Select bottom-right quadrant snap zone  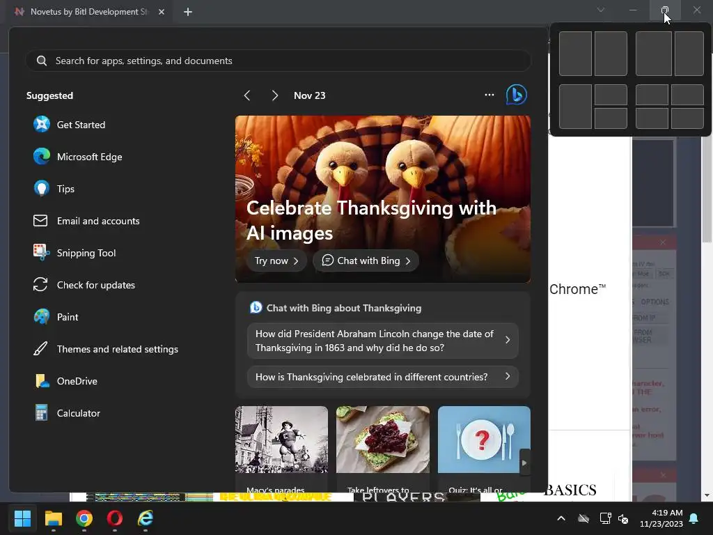[x=687, y=118]
